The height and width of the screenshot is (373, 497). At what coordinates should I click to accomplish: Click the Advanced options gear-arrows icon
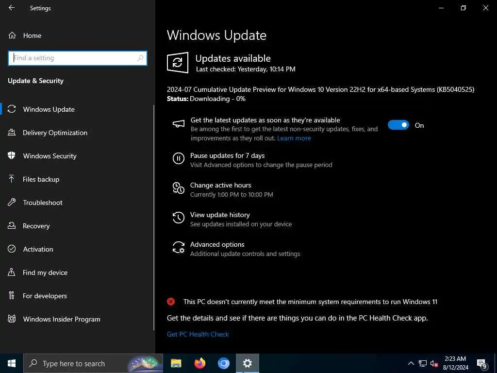coord(179,247)
